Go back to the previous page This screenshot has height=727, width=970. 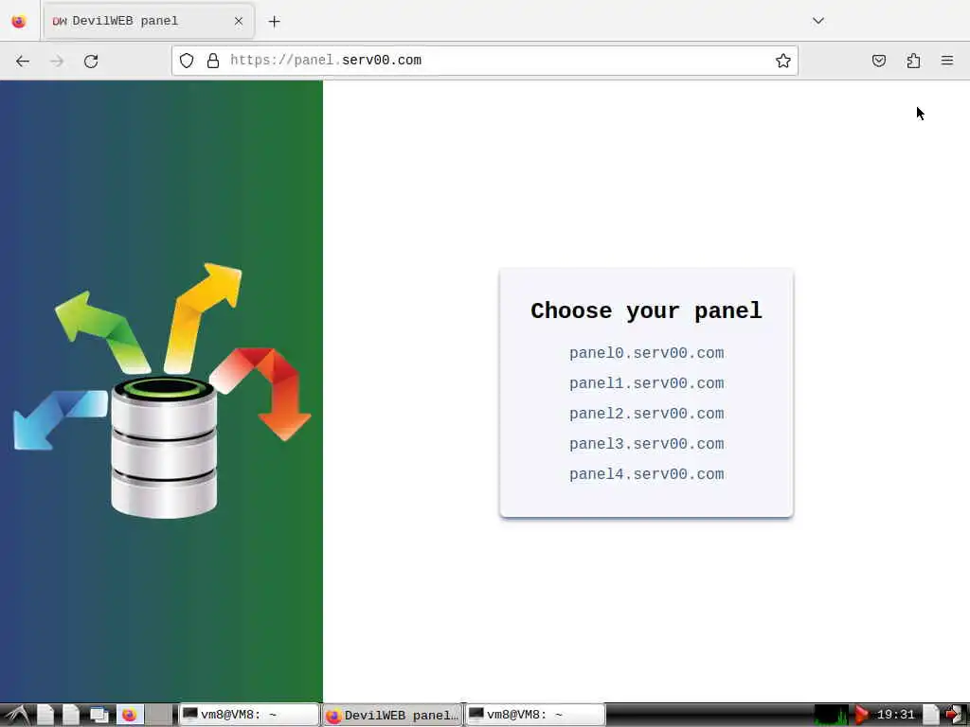pos(23,61)
